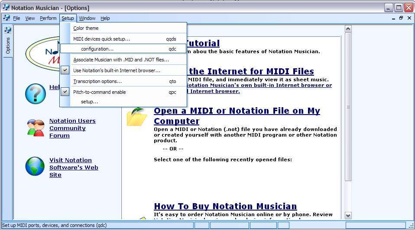Select the configuration... menu entry
Viewport: 415px width, 230px height.
[123, 49]
